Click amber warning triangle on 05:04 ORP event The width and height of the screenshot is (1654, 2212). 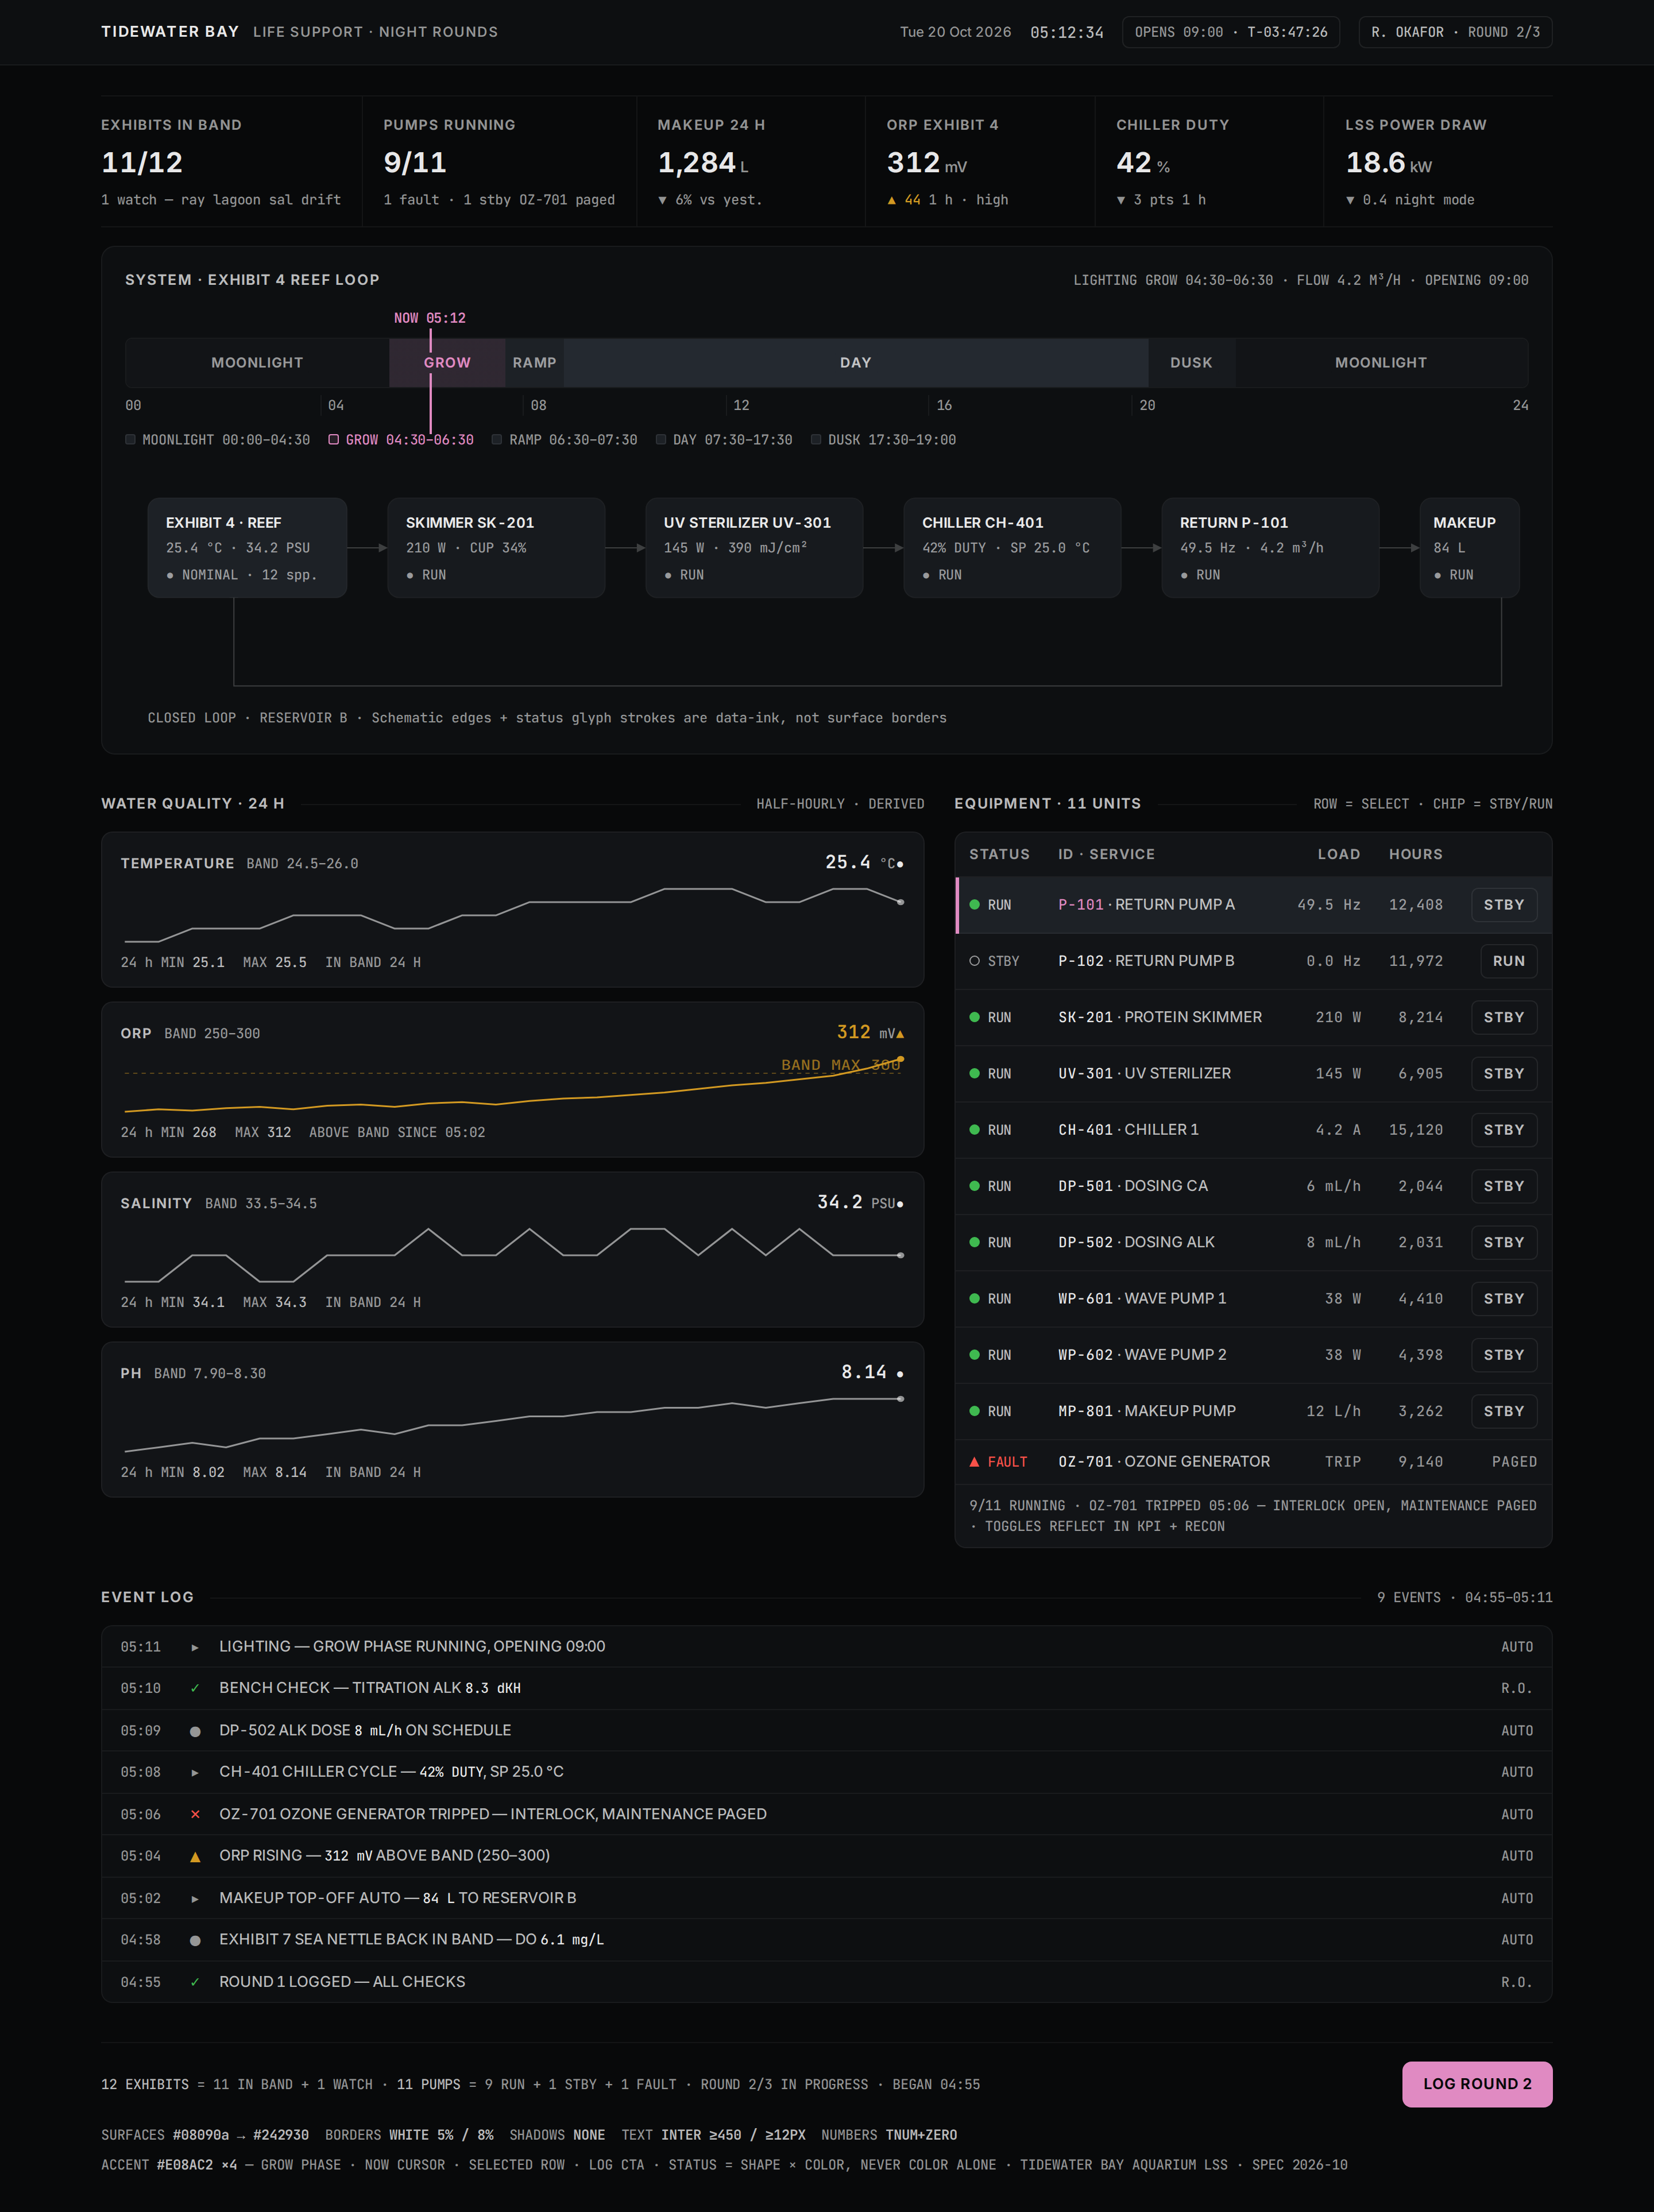click(195, 1856)
